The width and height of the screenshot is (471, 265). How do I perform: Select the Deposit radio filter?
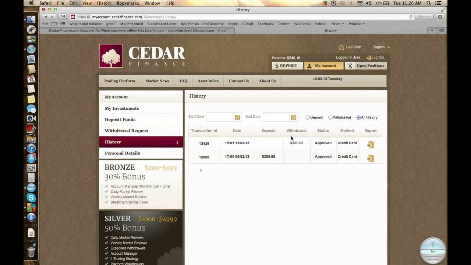click(308, 117)
